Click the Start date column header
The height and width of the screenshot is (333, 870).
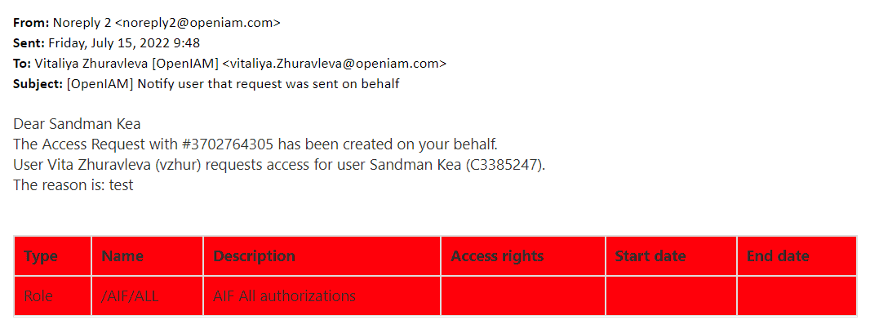pos(650,256)
